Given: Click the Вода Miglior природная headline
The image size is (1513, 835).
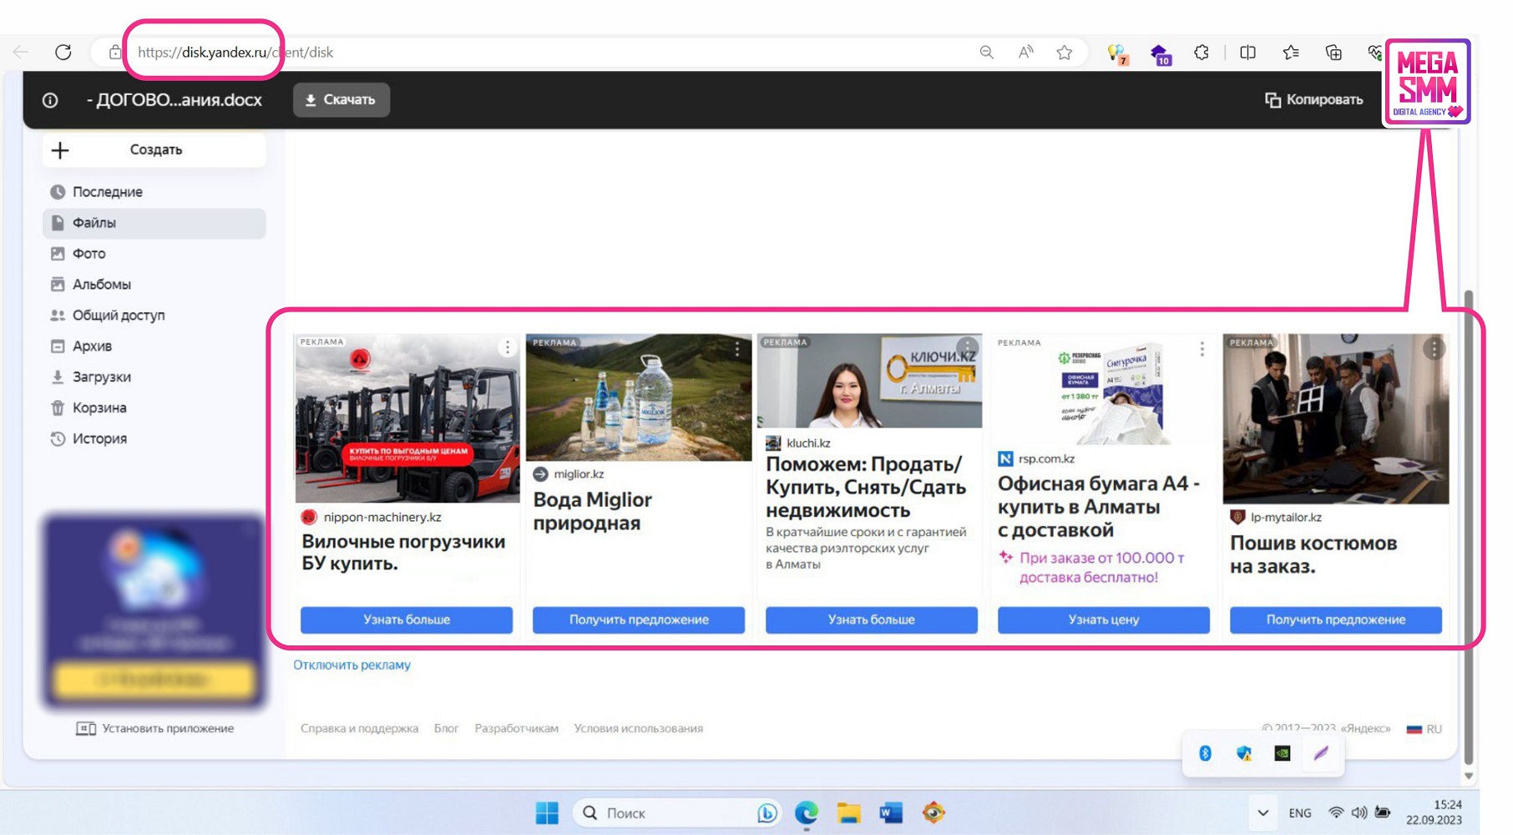Looking at the screenshot, I should 593,511.
